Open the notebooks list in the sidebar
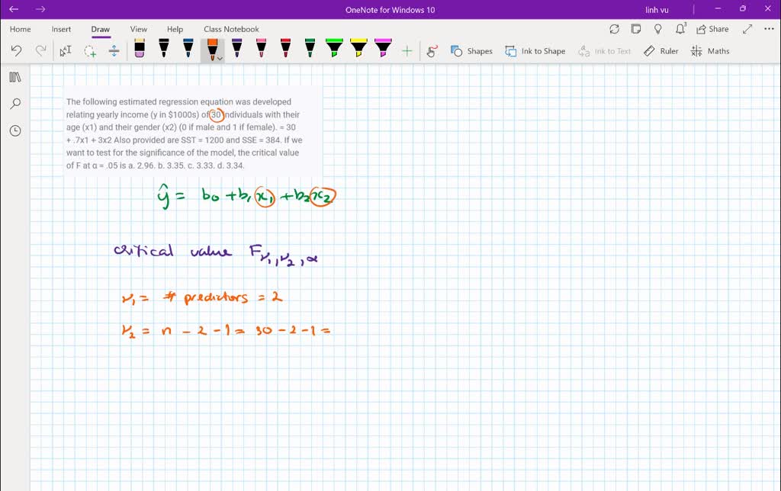The image size is (781, 491). click(x=15, y=76)
